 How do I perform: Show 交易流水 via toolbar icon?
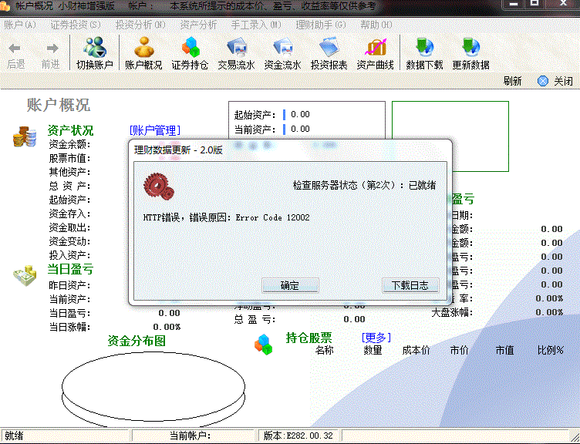coord(236,53)
